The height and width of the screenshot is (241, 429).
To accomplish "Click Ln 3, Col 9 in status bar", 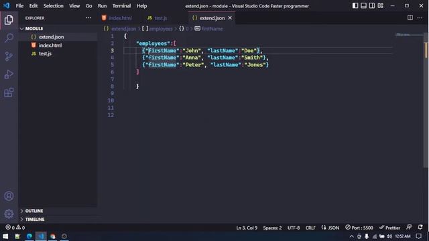I will pyautogui.click(x=247, y=228).
